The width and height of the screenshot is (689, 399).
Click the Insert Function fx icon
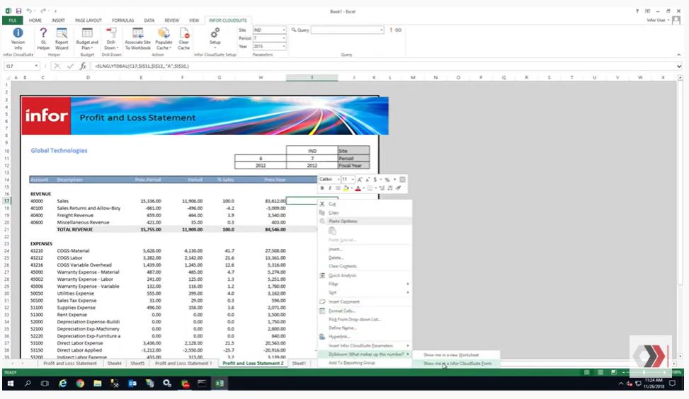[x=83, y=66]
